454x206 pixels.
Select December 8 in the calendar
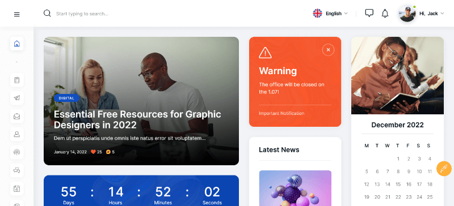tap(398, 171)
